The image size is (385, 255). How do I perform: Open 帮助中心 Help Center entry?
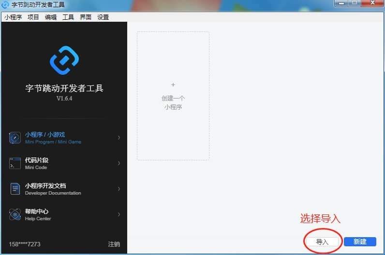64,214
